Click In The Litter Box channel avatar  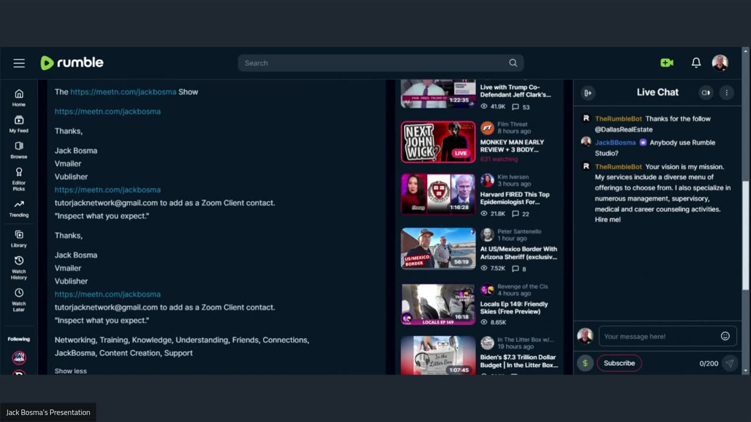[487, 343]
